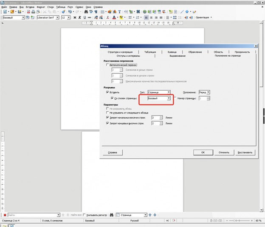The image size is (265, 227).
Task: Click the Восстановить button
Action: [245, 152]
